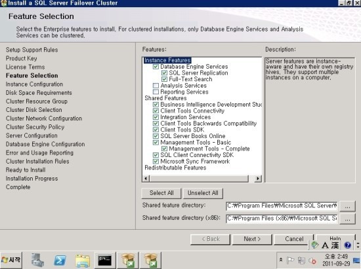
Task: Edit the Shared feature directory path field
Action: pos(282,206)
